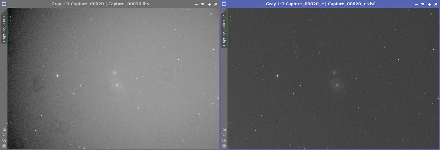Viewport: 440px width, 150px height.
Task: Click fit-view square icon in Capture_00020.fits window
Action: [x=4, y=135]
